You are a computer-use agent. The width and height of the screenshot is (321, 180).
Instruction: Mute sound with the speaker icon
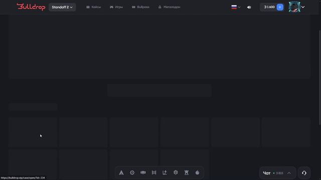pyautogui.click(x=249, y=7)
